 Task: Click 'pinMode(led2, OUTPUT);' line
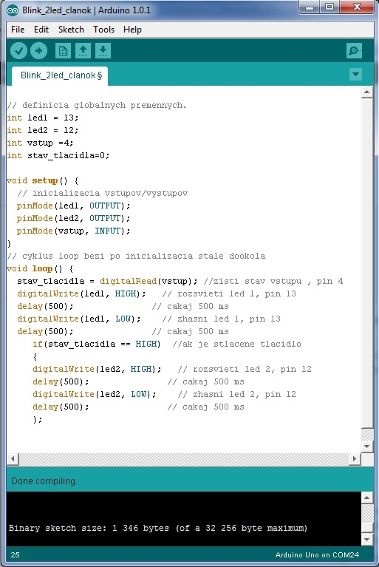pos(73,218)
